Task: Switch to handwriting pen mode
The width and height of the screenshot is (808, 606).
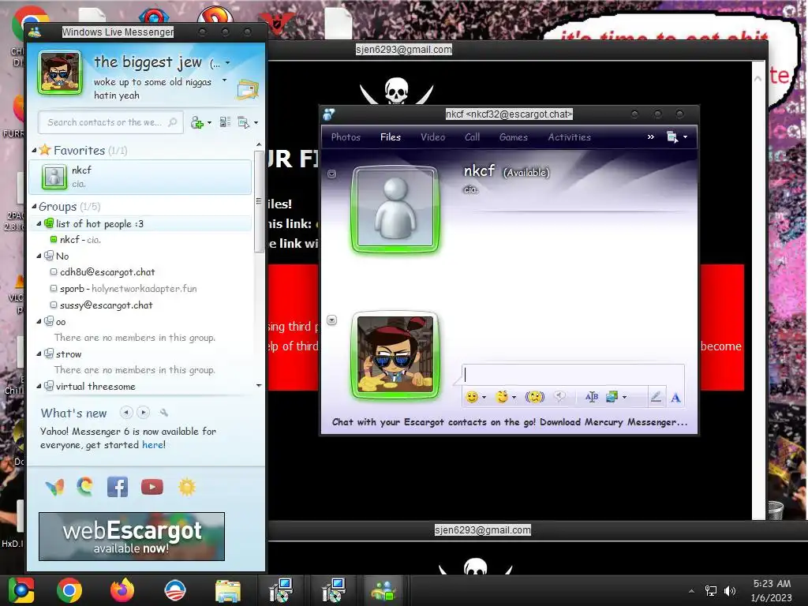Action: pos(656,397)
